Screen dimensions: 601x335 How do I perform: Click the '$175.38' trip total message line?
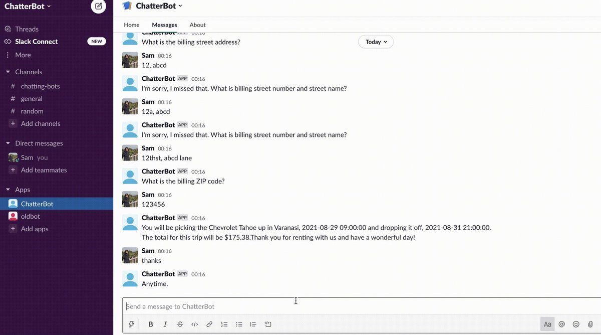278,238
